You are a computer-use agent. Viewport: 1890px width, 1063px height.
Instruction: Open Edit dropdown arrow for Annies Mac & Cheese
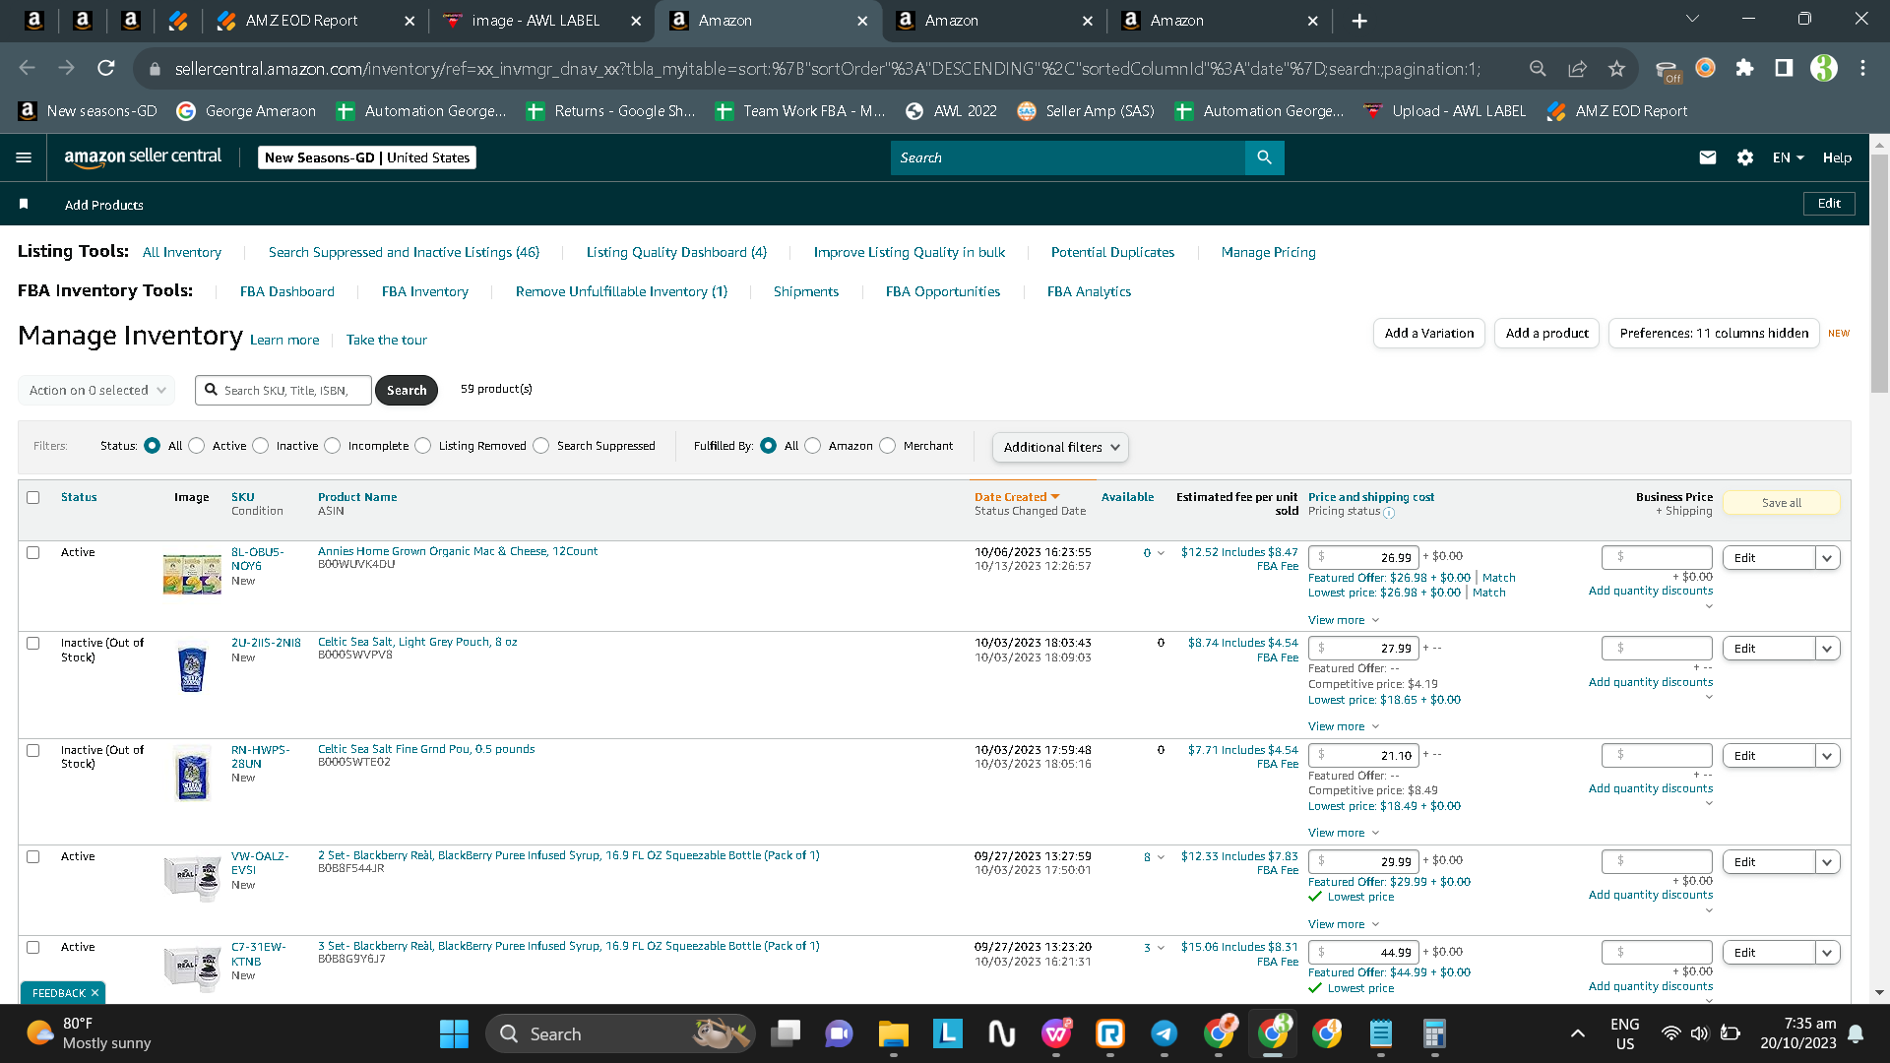coord(1827,558)
